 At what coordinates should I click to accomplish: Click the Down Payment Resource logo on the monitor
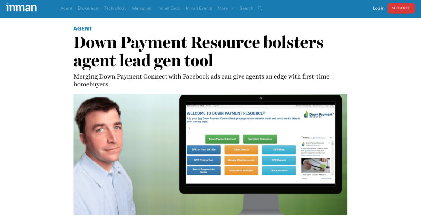319,115
